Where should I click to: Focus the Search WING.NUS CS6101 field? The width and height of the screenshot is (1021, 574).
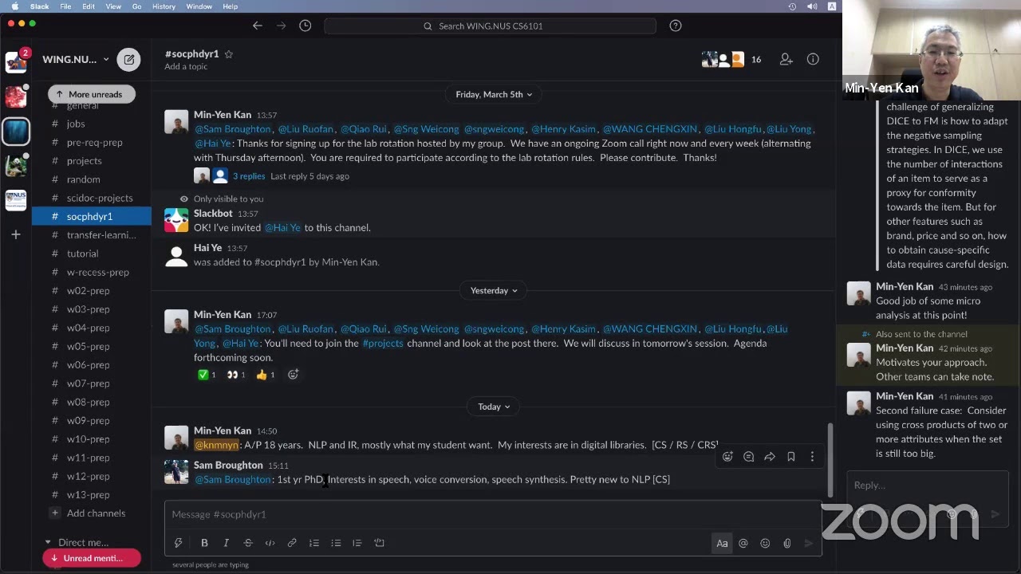[x=490, y=26]
